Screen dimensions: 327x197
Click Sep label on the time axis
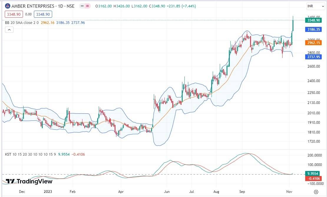[242, 192]
